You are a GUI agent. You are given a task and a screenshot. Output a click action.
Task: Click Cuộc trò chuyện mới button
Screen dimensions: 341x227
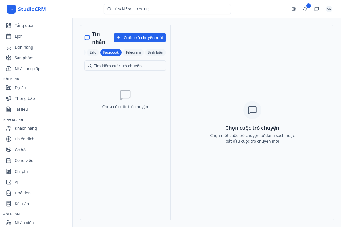140,38
